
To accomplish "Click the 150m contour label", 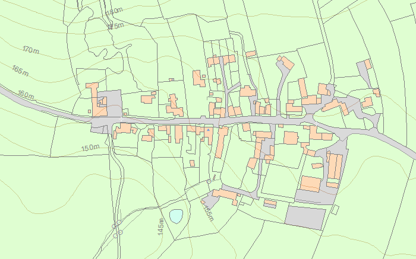I will 90,148.
